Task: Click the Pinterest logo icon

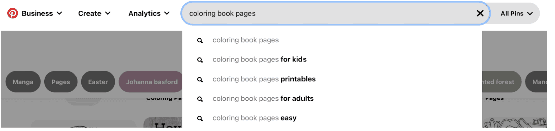Action: pos(13,13)
